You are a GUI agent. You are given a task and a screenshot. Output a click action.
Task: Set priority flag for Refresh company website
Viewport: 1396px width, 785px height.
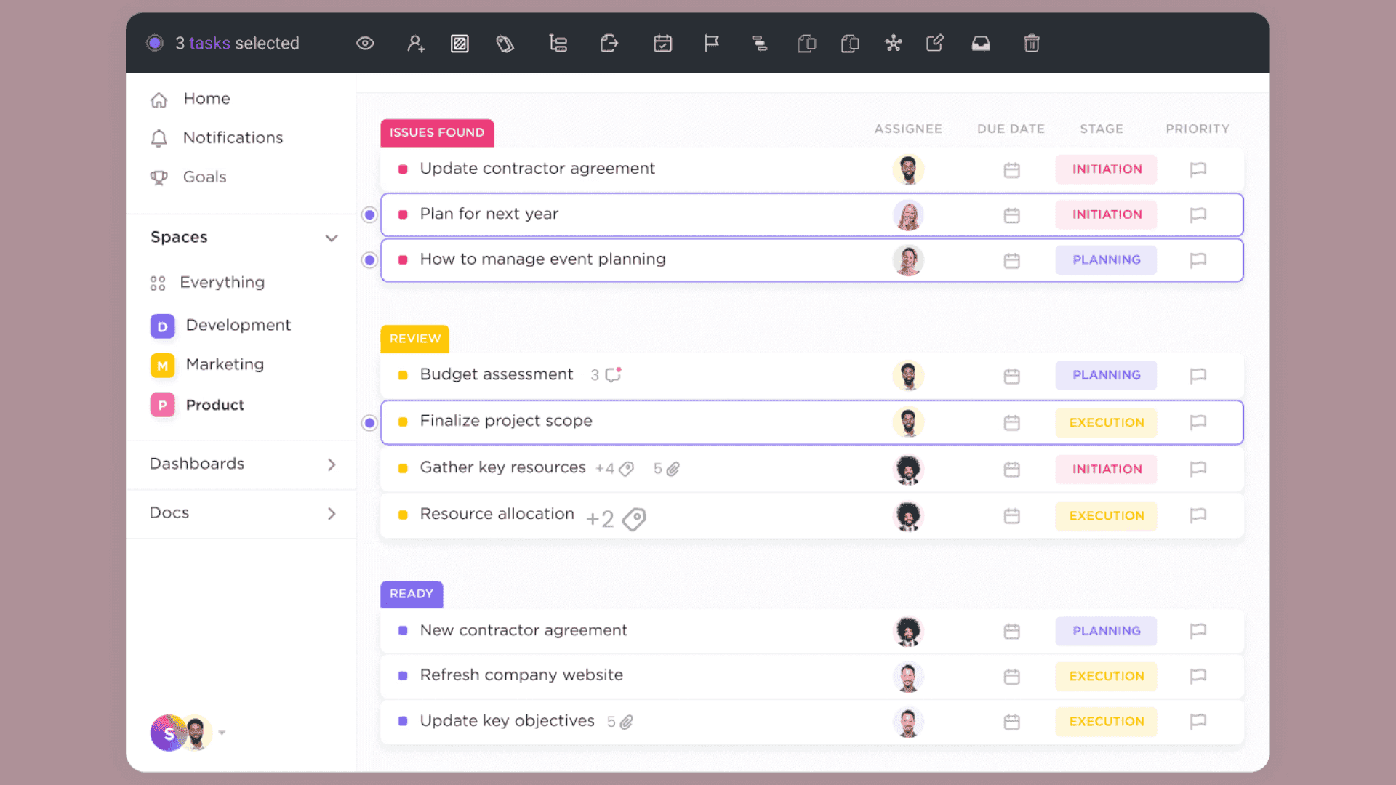(1198, 676)
